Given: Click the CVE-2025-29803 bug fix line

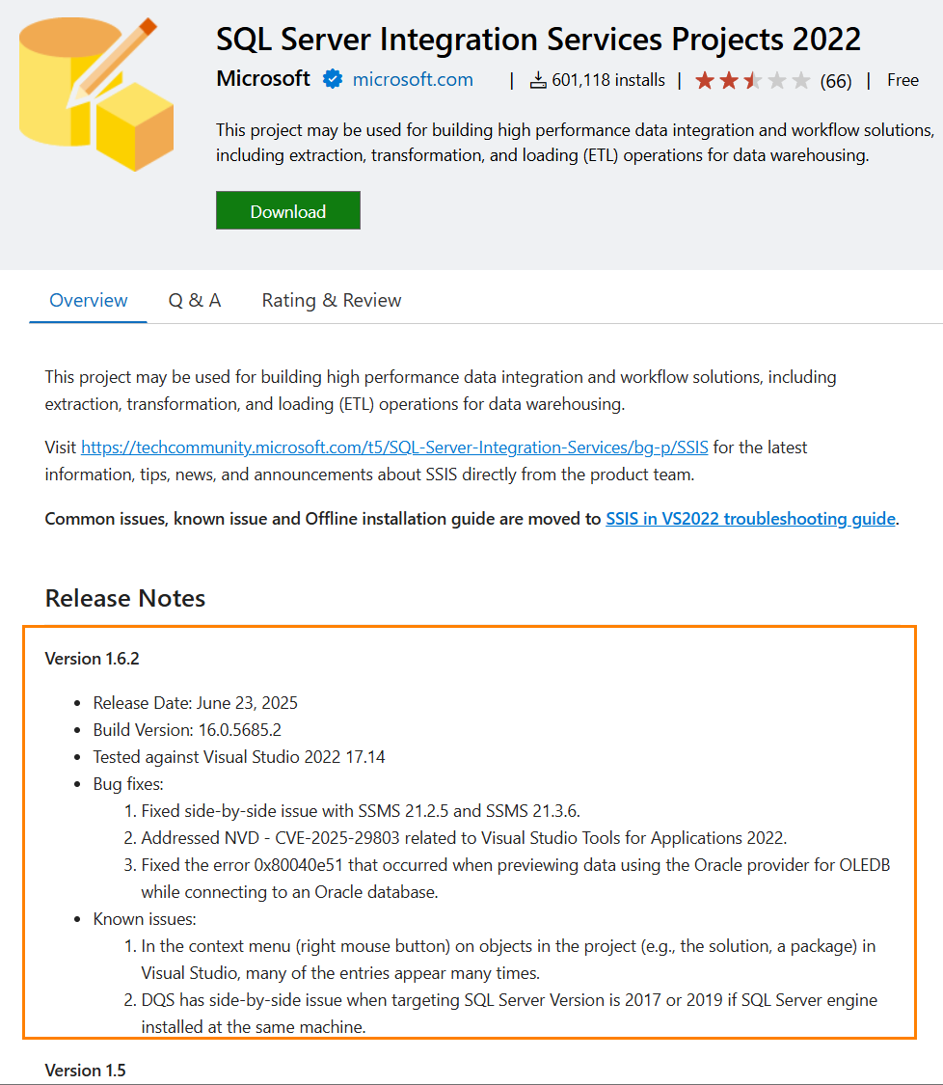Looking at the screenshot, I should (464, 838).
